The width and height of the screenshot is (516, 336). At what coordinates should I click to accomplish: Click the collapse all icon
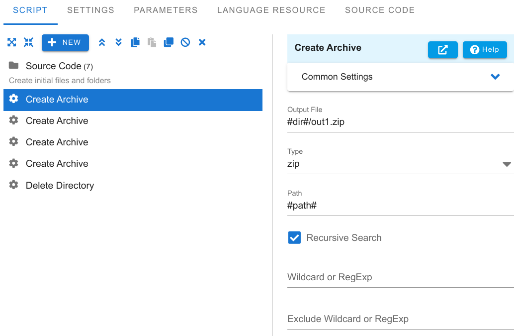click(29, 42)
